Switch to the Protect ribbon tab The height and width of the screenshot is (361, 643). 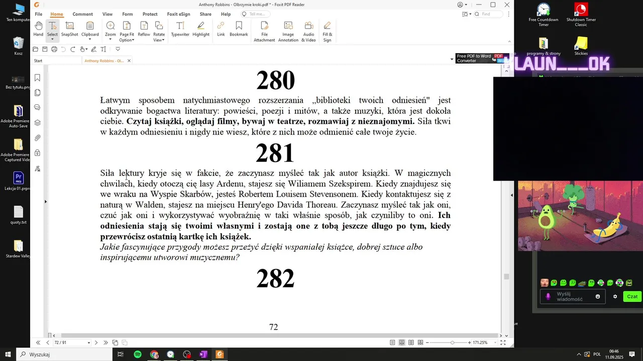click(x=150, y=14)
